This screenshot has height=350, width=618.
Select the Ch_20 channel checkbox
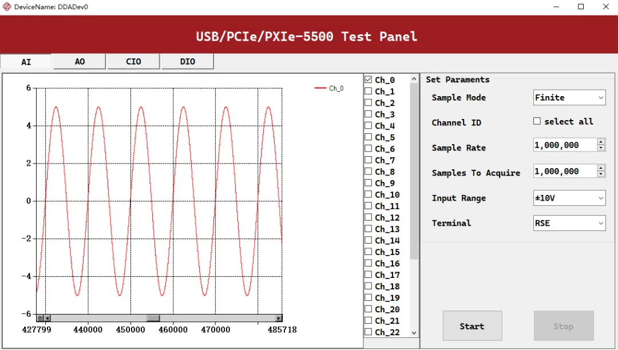click(x=368, y=309)
